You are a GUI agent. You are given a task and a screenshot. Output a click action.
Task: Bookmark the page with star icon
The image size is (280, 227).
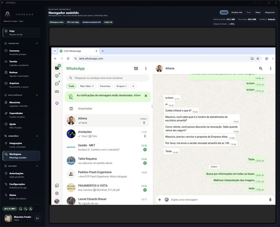(258, 59)
